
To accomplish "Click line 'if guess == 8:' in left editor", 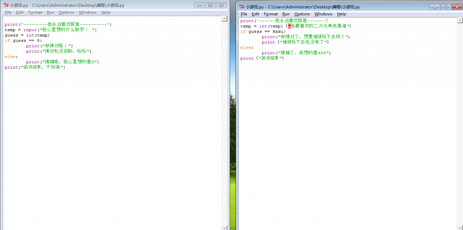I will (x=24, y=41).
